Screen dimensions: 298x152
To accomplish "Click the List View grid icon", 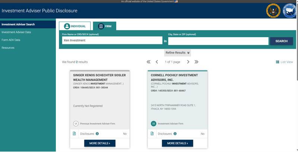I will (278, 62).
